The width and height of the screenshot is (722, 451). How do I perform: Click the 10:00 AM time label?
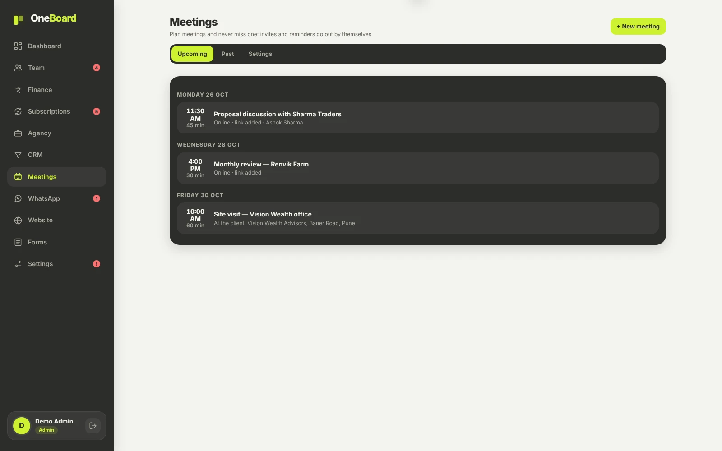point(195,215)
